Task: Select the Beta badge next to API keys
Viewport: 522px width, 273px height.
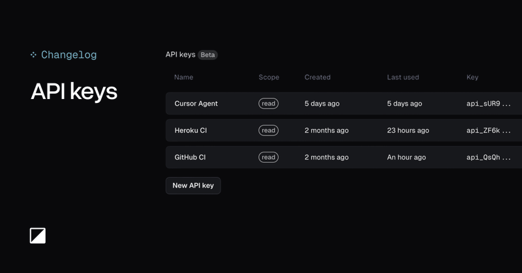Action: (207, 55)
